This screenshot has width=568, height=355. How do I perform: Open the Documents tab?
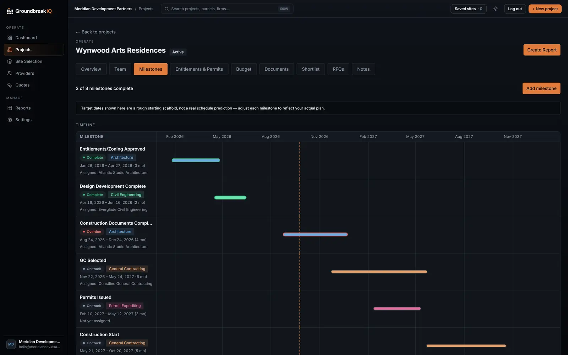pos(277,69)
